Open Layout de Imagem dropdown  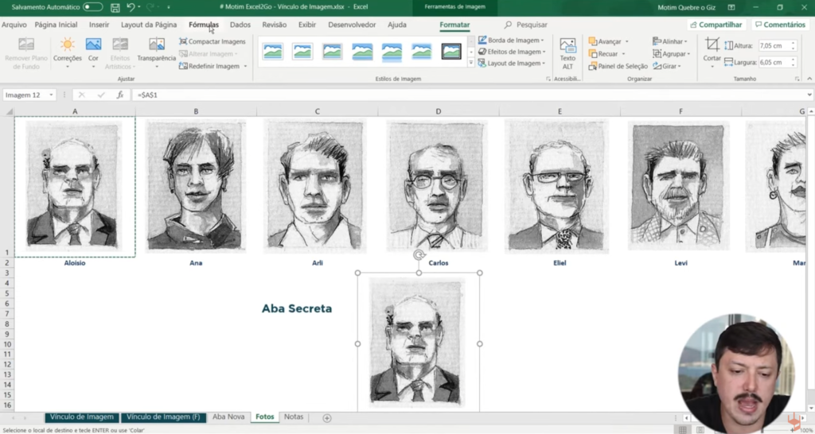(x=512, y=63)
